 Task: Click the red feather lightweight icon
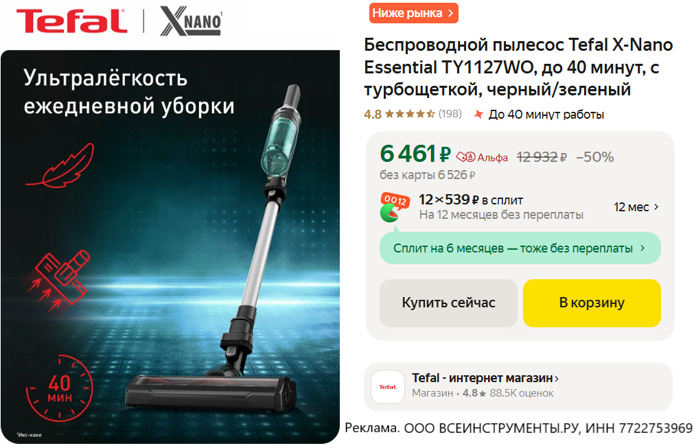(x=60, y=166)
